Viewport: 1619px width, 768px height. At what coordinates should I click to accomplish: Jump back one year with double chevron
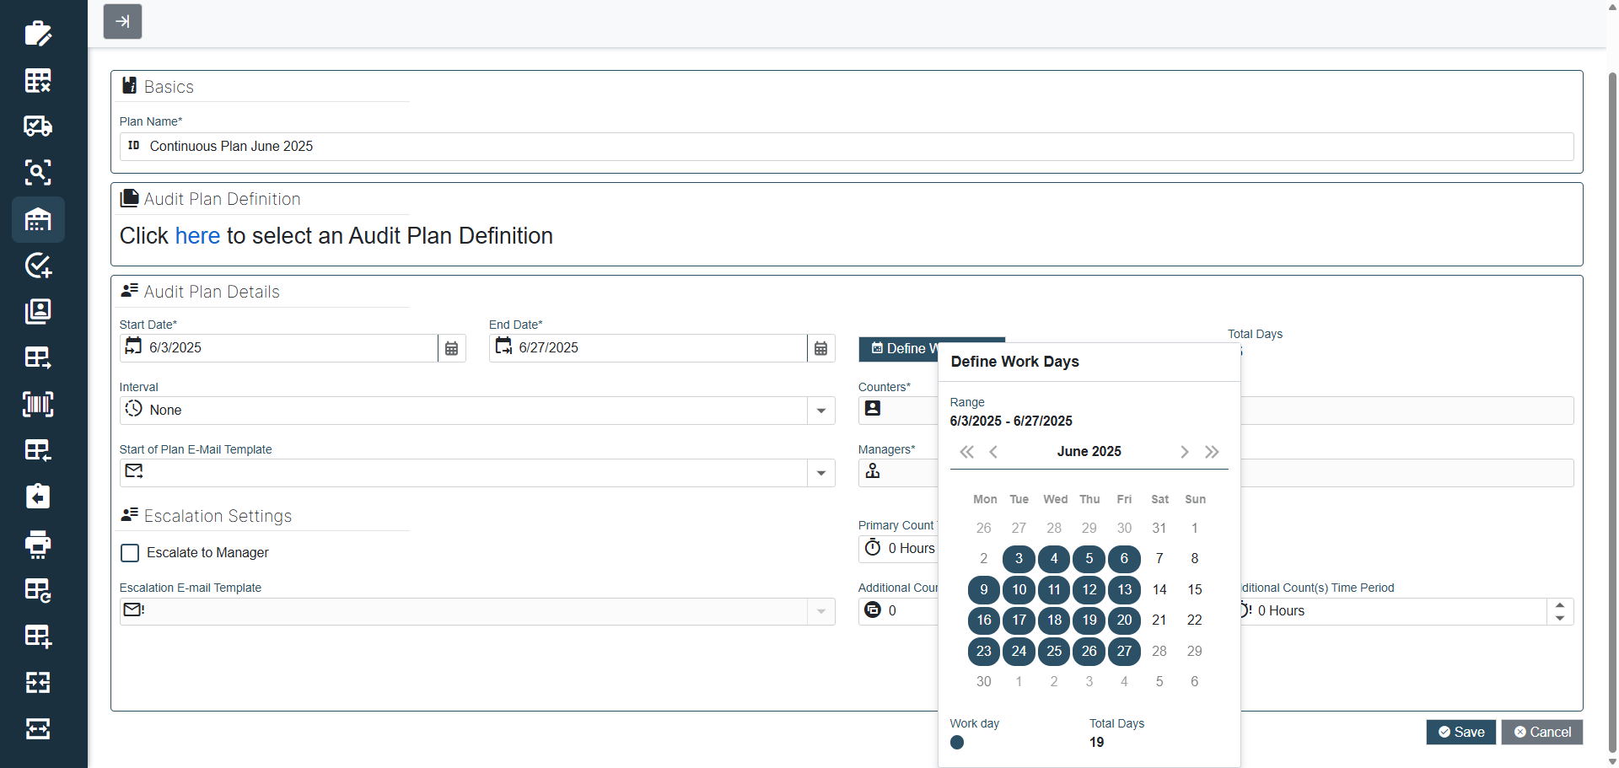point(966,452)
